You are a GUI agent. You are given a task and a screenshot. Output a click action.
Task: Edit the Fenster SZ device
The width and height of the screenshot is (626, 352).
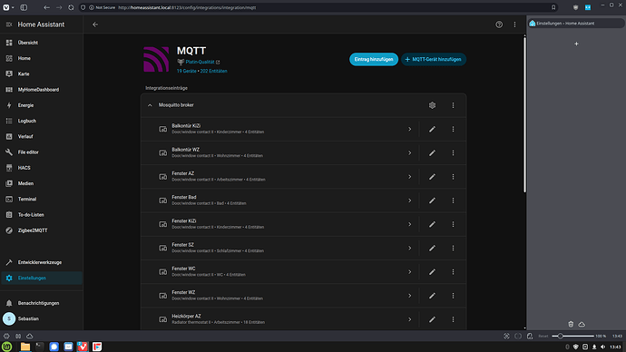pos(432,249)
